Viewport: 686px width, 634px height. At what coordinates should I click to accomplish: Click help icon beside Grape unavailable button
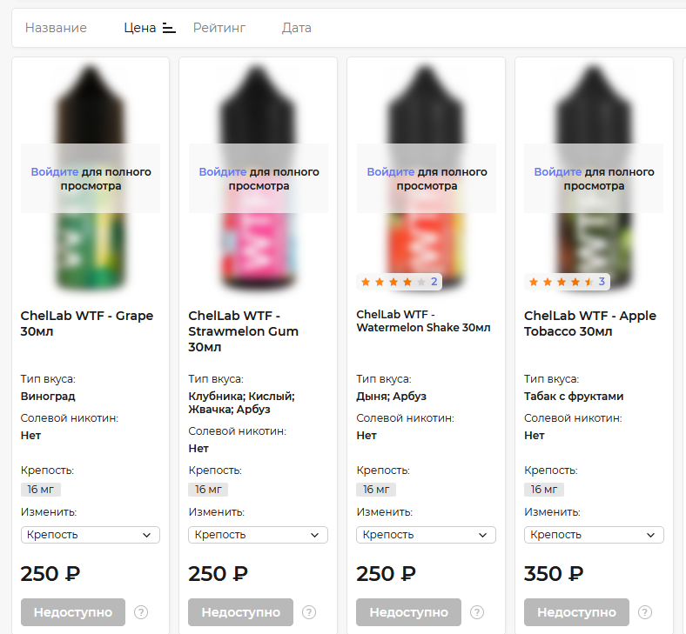(x=141, y=612)
